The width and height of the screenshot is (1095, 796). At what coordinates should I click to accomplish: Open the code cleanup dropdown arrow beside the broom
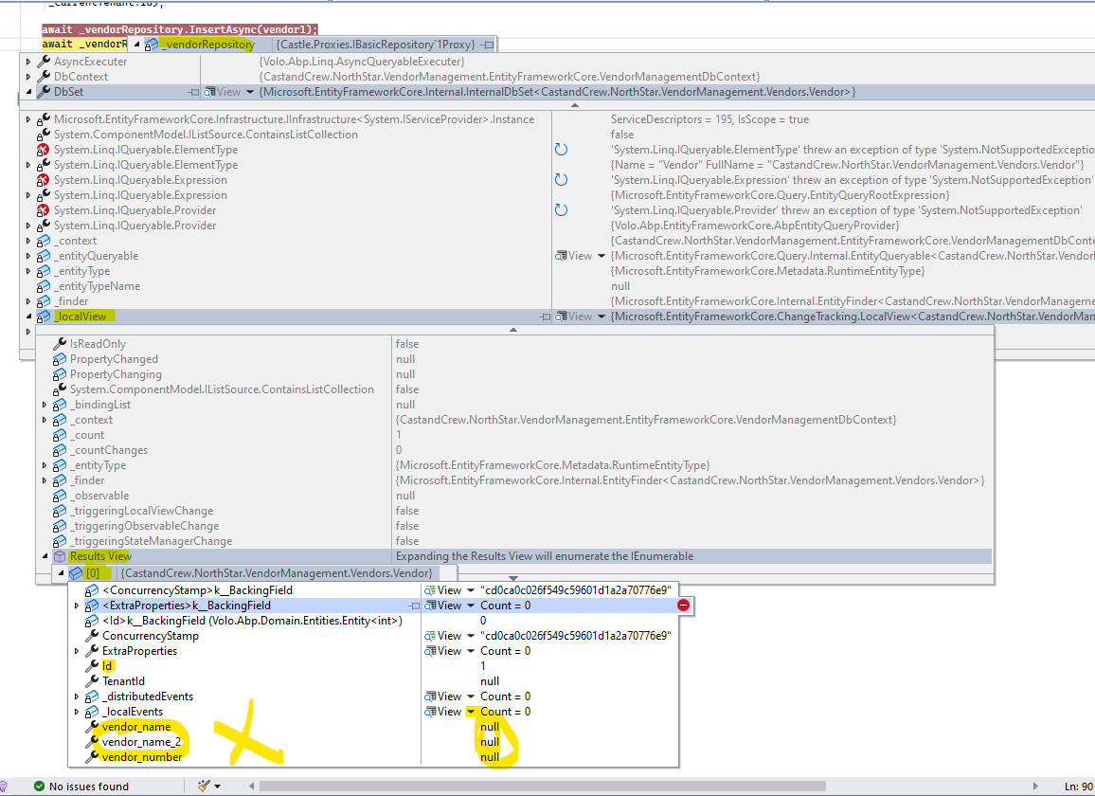click(x=218, y=786)
